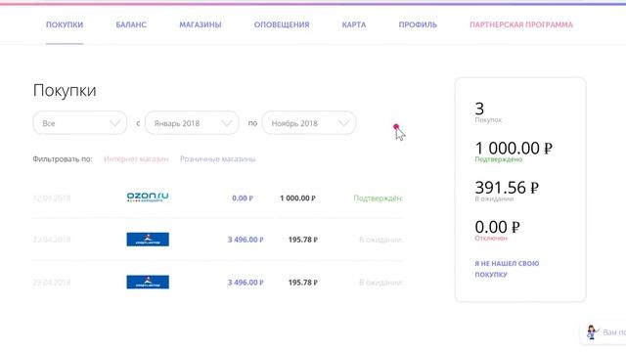The height and width of the screenshot is (352, 626).
Task: Click the Покупки page heading
Action: [65, 90]
